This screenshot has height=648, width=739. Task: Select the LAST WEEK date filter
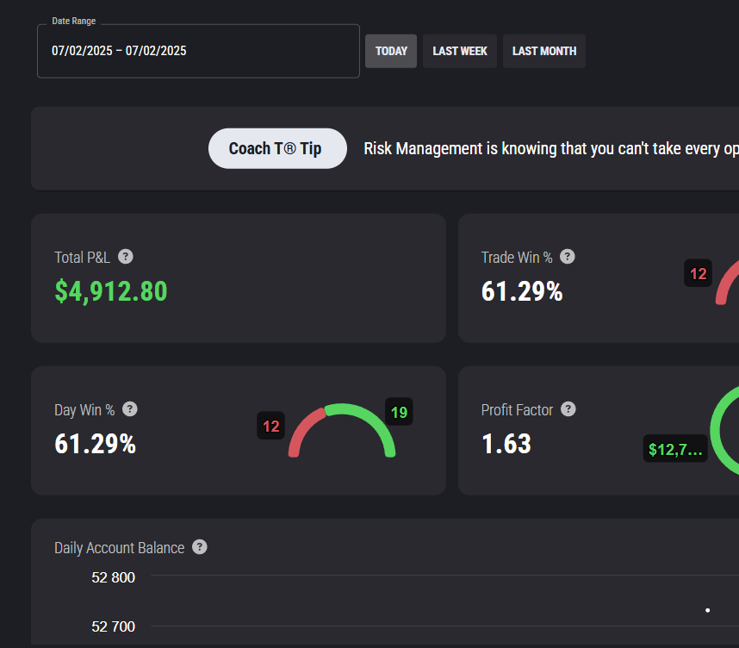(x=460, y=51)
